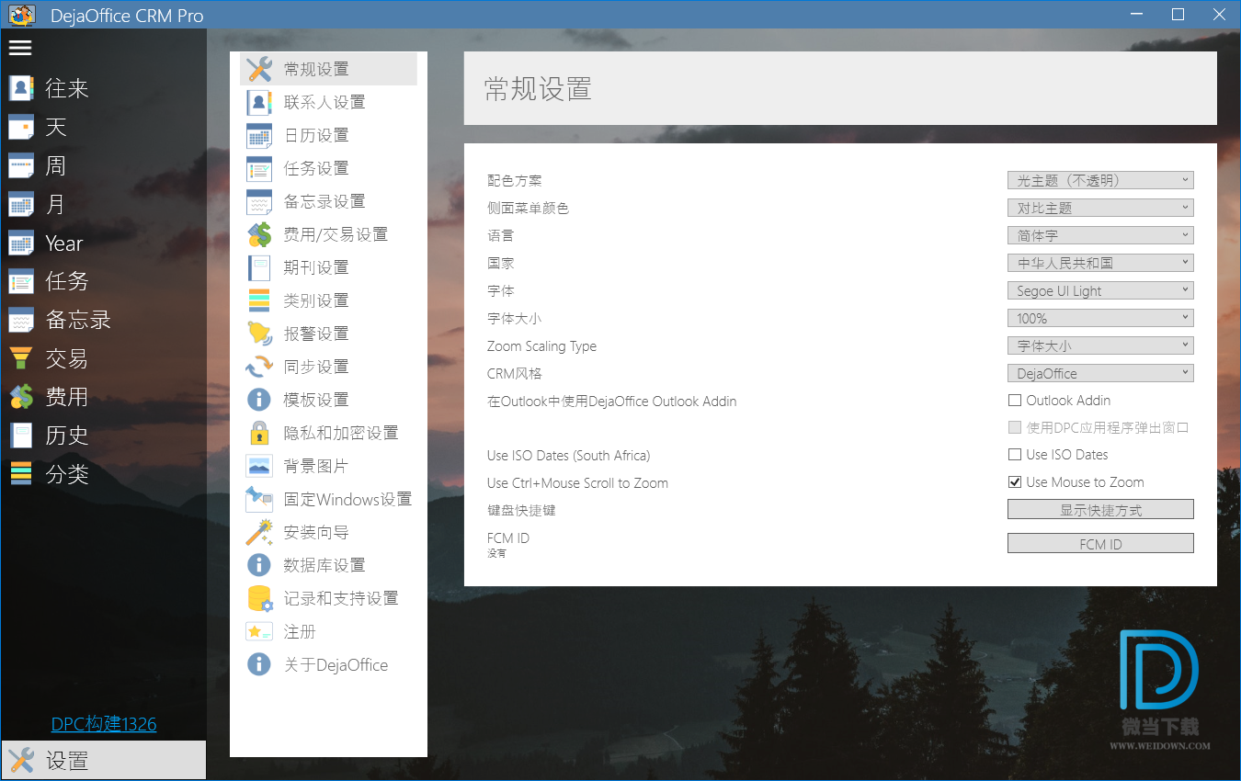Open the Year calendar icon
1241x781 pixels.
(21, 243)
